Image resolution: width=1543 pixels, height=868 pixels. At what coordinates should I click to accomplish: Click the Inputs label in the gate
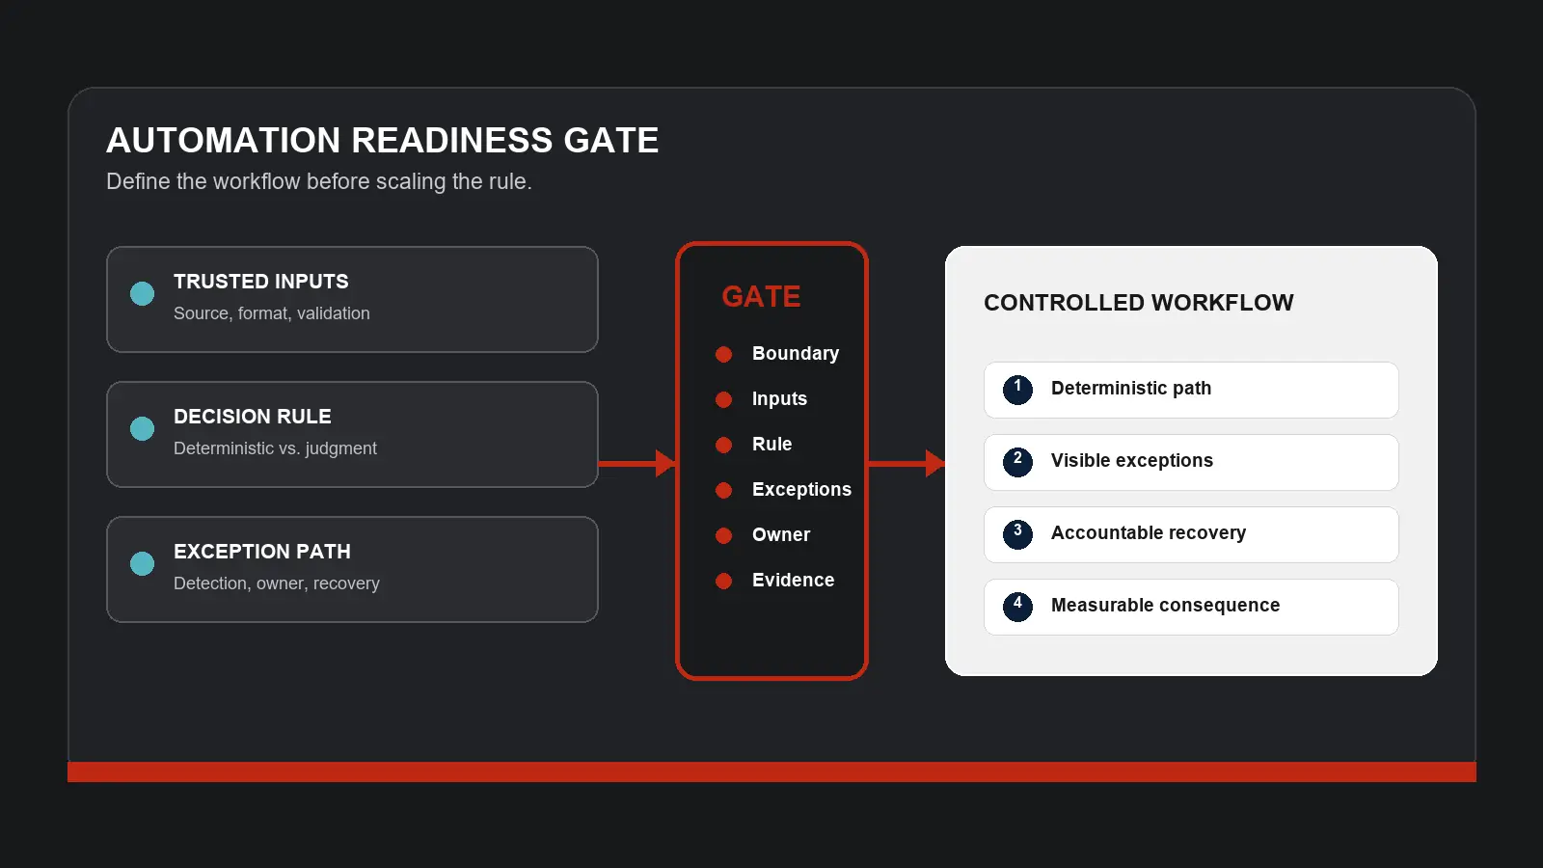[x=779, y=398]
